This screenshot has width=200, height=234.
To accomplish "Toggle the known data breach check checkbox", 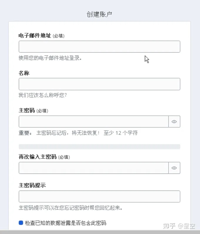I will pos(21,223).
